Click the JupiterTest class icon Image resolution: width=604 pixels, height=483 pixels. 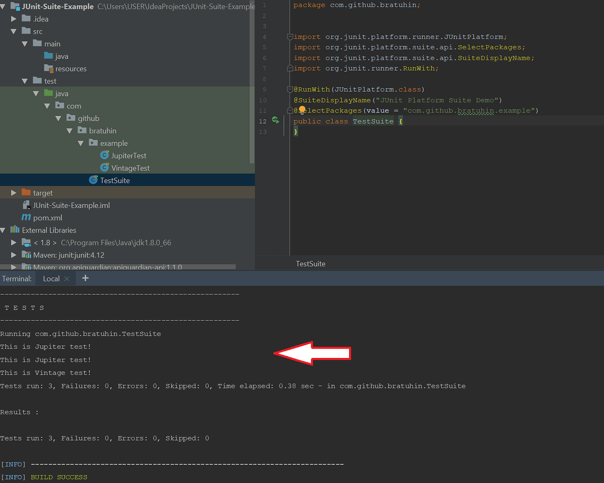click(x=105, y=155)
